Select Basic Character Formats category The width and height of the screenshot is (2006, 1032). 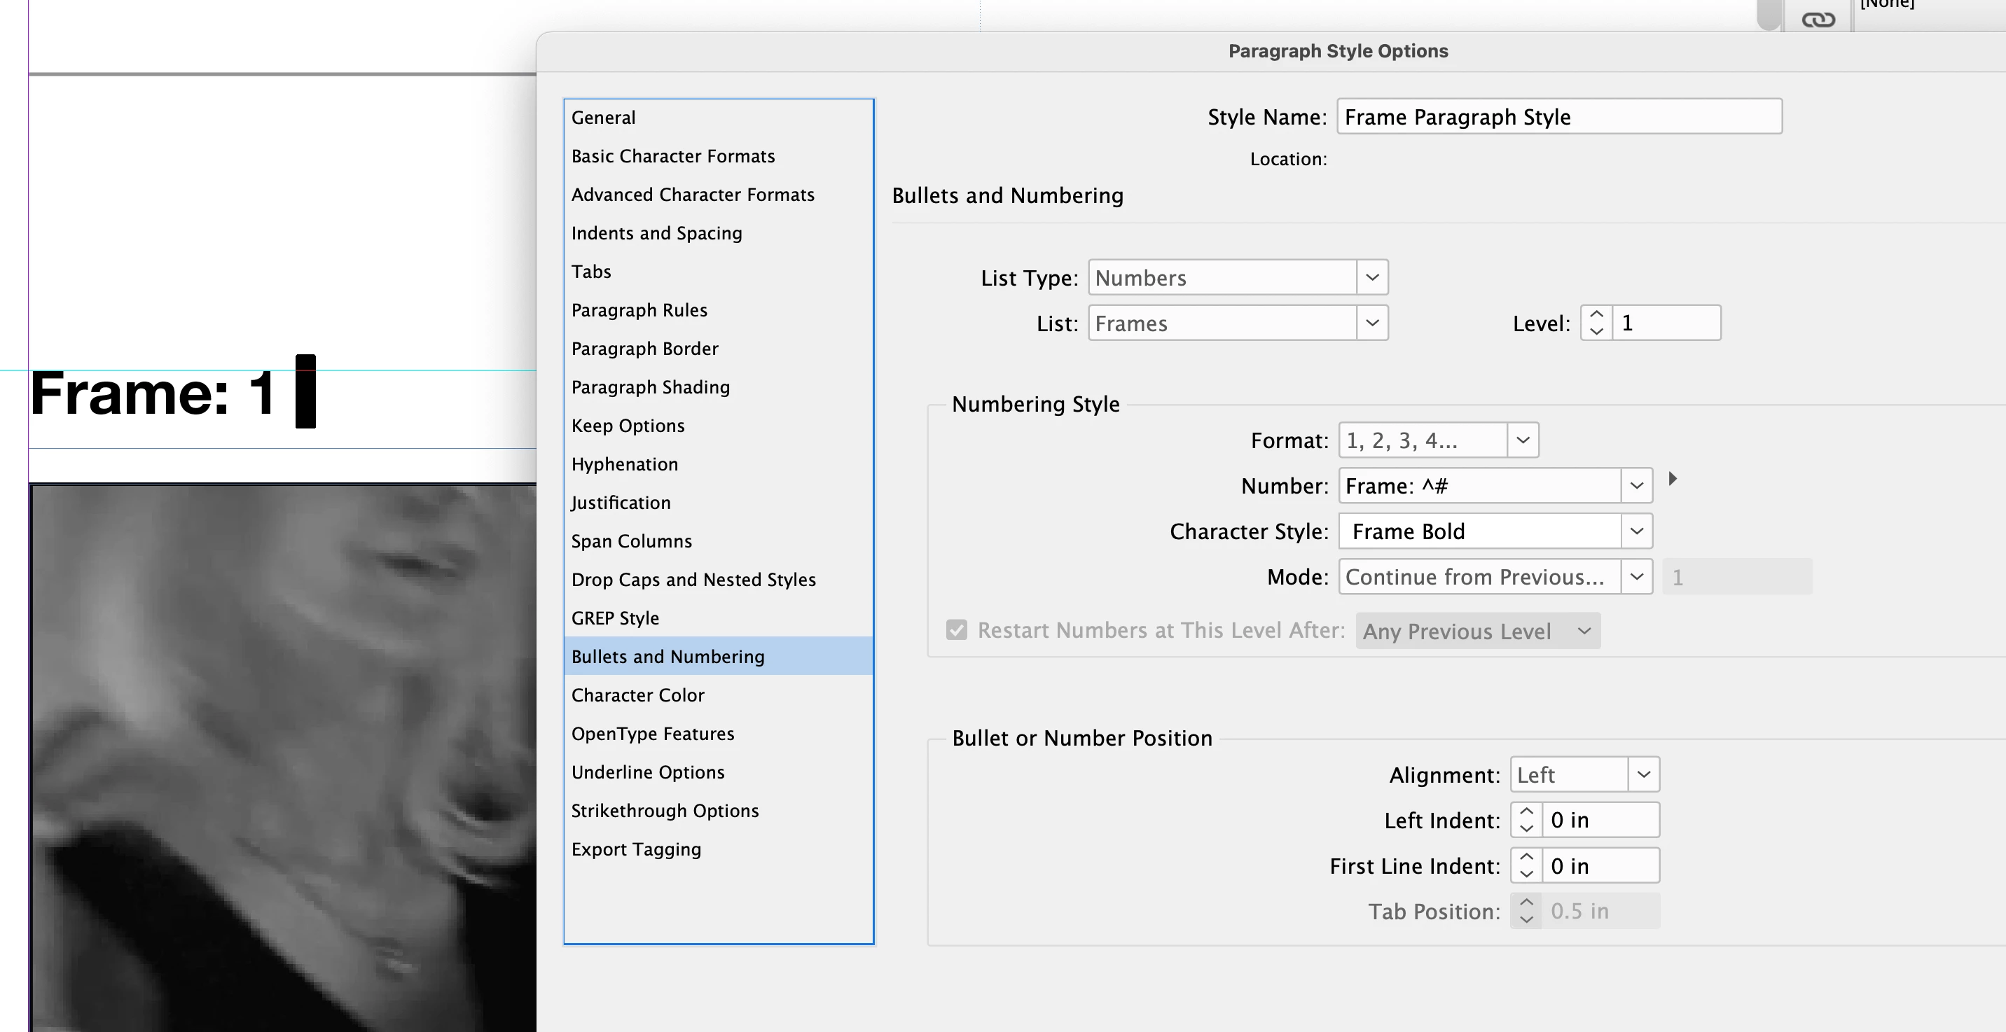(x=673, y=156)
